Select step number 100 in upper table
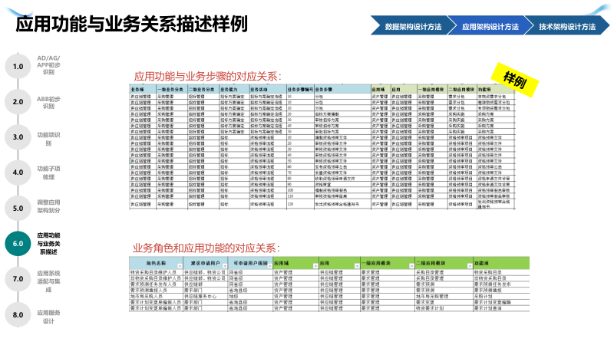614x345 pixels. click(300, 190)
